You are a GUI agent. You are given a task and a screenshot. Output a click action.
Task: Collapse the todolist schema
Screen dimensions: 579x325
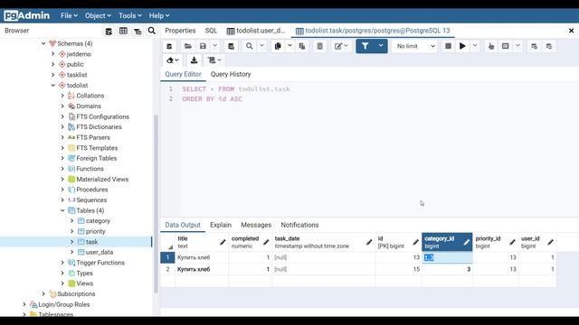(52, 85)
